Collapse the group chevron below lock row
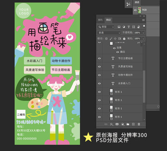 [99, 42]
